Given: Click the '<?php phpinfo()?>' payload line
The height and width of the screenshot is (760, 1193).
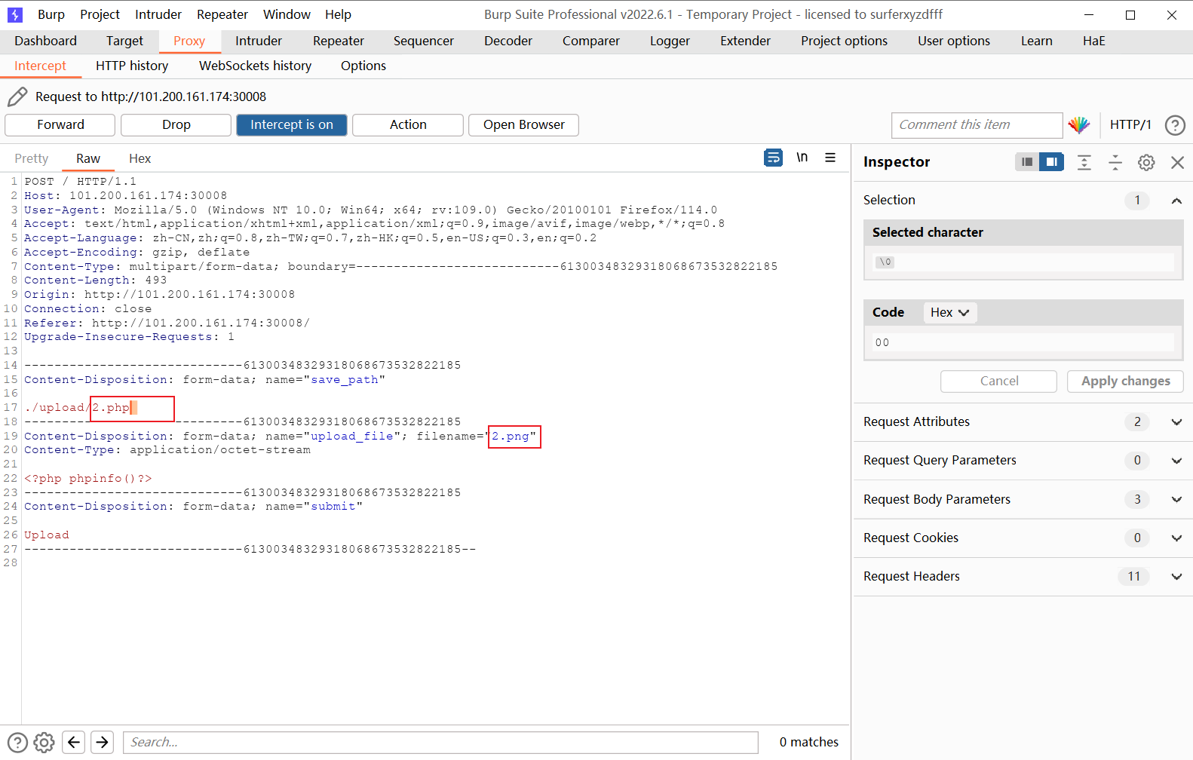Looking at the screenshot, I should [x=88, y=479].
